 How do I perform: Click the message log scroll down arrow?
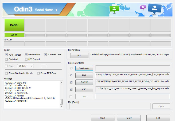61,106
